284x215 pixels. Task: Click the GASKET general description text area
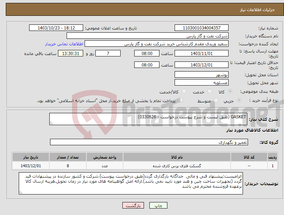(148, 119)
